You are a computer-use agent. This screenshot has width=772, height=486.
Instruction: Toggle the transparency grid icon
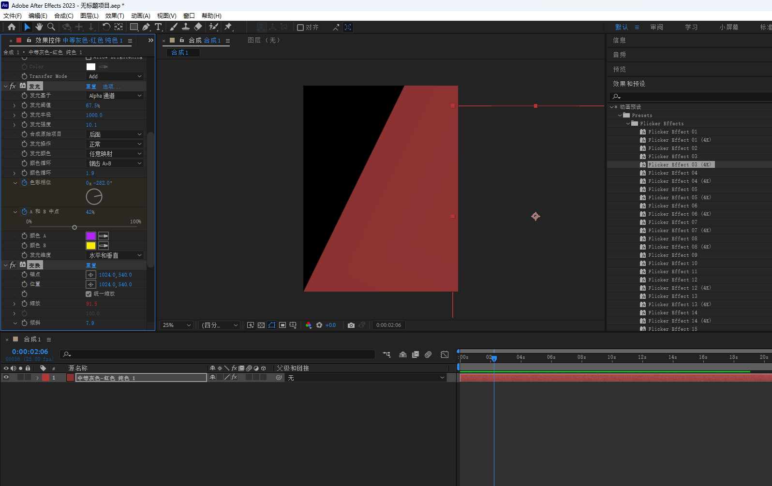261,325
